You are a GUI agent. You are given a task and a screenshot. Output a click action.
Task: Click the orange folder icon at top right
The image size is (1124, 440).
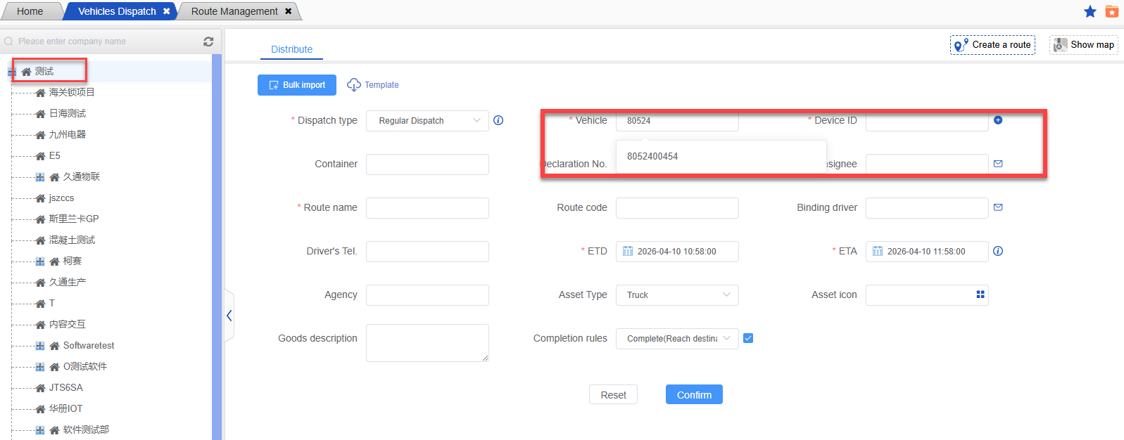[x=1111, y=11]
